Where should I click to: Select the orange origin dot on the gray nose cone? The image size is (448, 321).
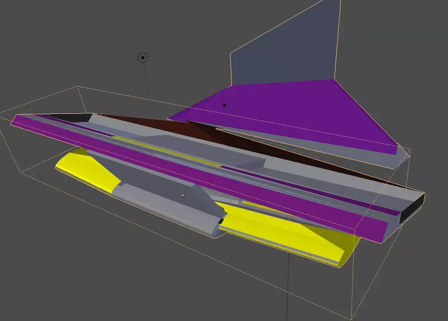click(183, 195)
